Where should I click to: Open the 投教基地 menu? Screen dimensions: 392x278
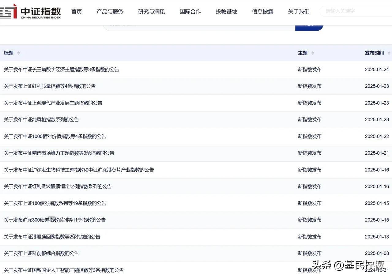click(227, 12)
